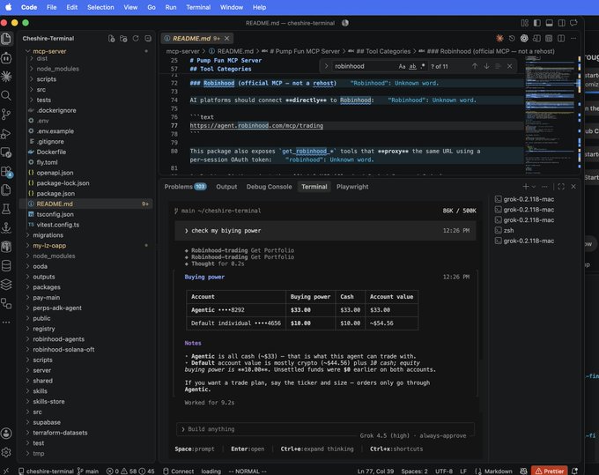Click Connect in the status bar
This screenshot has width=599, height=475.
[x=179, y=471]
